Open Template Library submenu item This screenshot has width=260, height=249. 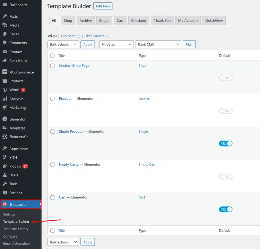[x=16, y=229]
